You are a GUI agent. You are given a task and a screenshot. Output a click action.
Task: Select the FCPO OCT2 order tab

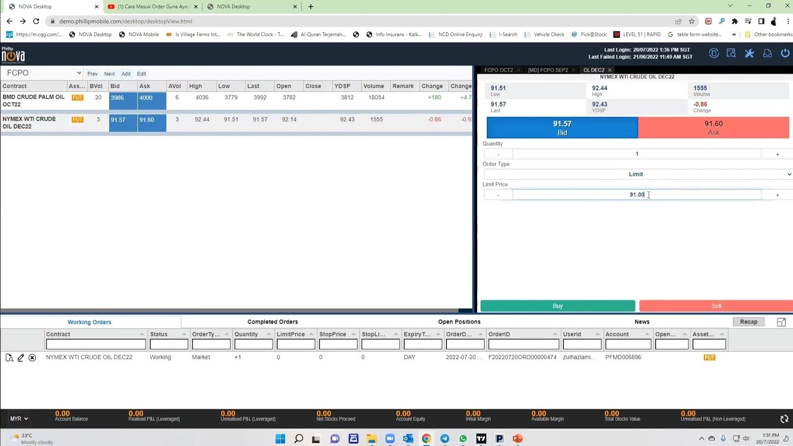click(x=499, y=70)
